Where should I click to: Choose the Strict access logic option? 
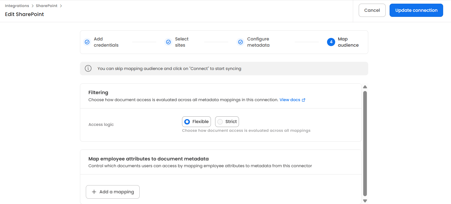(x=227, y=122)
